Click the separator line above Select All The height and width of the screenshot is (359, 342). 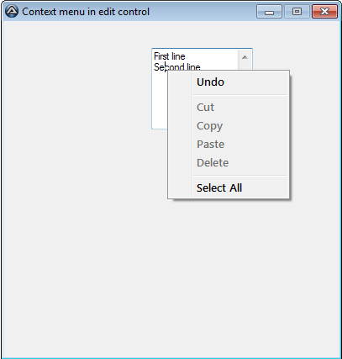240,176
